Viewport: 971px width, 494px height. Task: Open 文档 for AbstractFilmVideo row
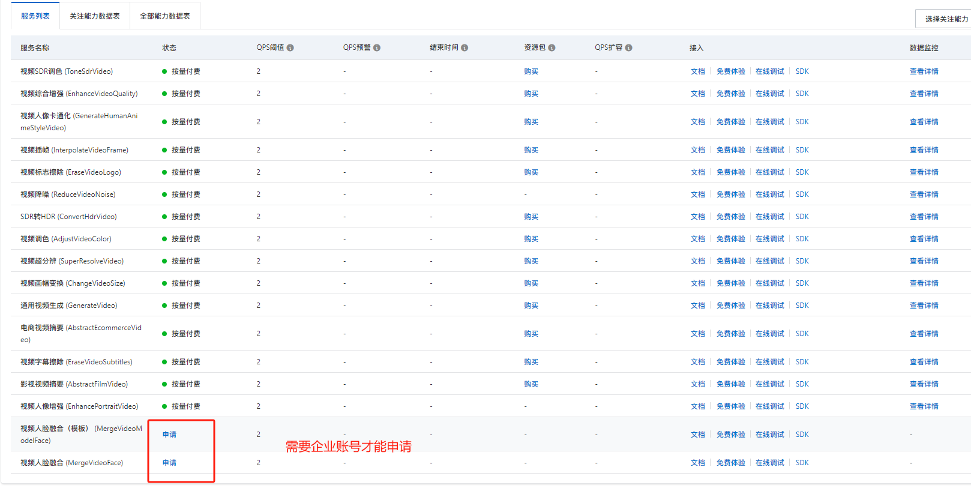tap(698, 384)
